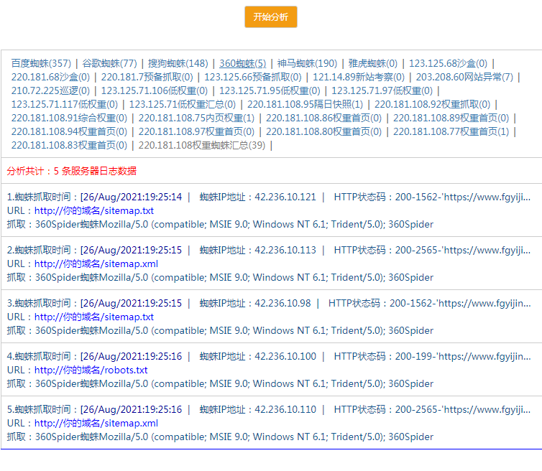Select the 搜狗蜘蛛(148) filter
This screenshot has height=471, width=542.
click(178, 63)
